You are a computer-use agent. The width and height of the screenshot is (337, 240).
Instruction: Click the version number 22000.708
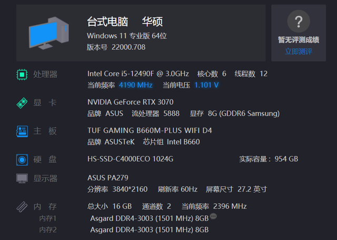tap(128, 47)
